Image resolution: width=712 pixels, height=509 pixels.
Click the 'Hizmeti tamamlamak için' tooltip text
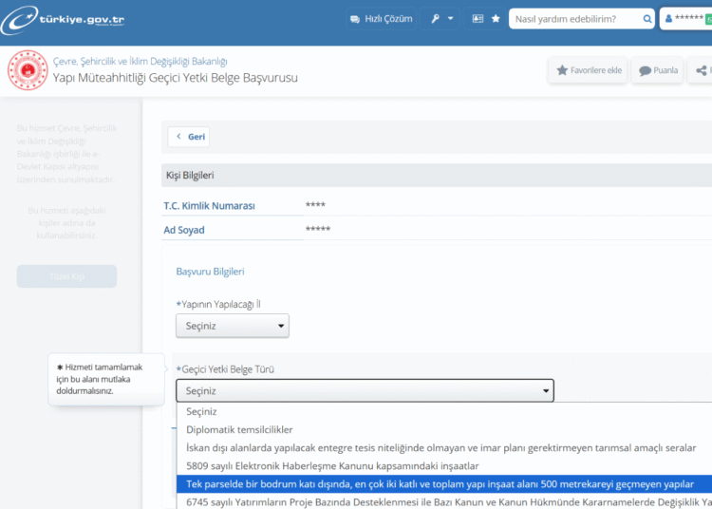tap(100, 379)
